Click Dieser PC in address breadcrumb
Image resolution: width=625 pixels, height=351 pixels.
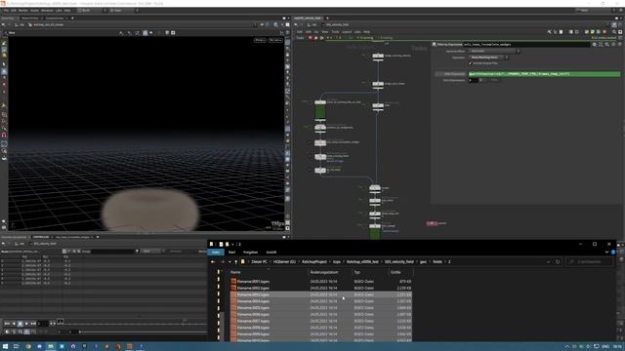[x=260, y=262]
